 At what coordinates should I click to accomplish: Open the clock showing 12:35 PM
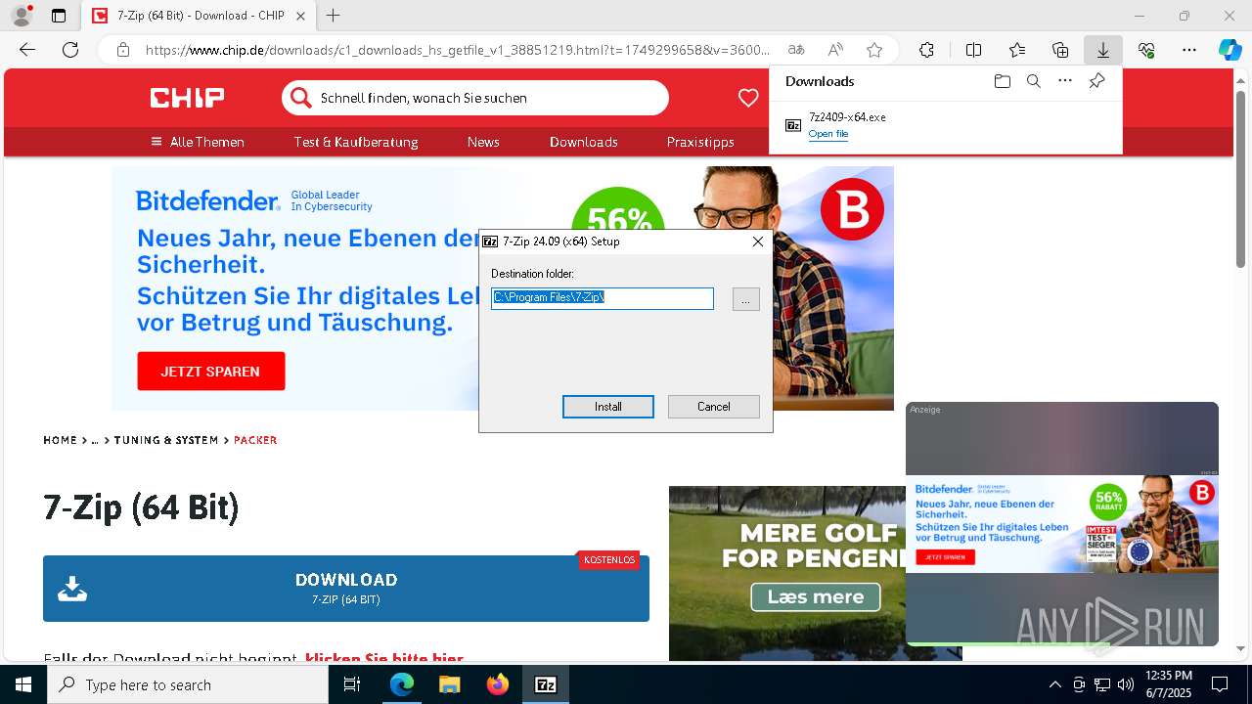(x=1169, y=684)
